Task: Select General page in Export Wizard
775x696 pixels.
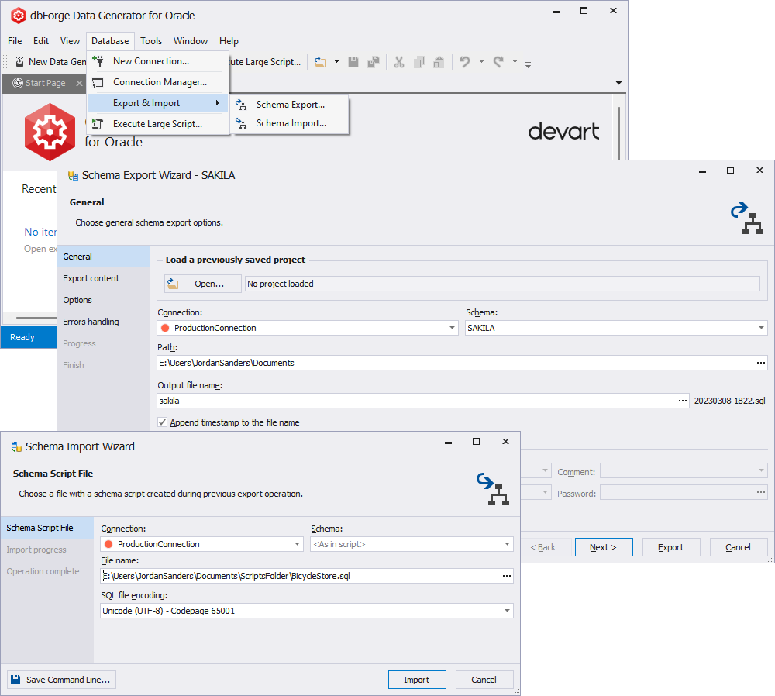Action: pos(104,257)
